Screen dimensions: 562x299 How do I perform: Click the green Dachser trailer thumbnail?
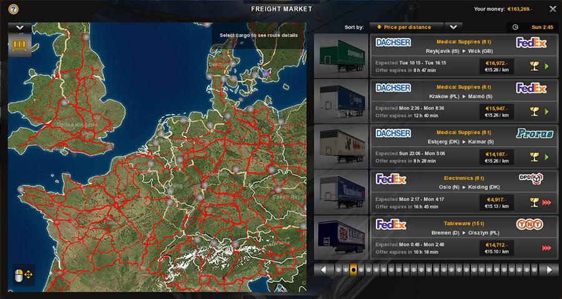coord(342,55)
